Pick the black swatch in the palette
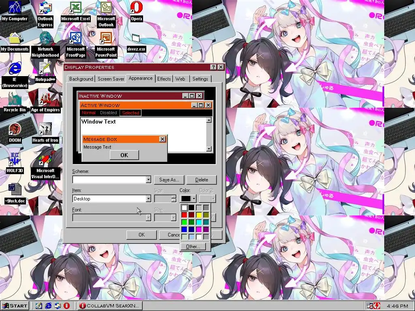This screenshot has width=415, height=311. 191,208
